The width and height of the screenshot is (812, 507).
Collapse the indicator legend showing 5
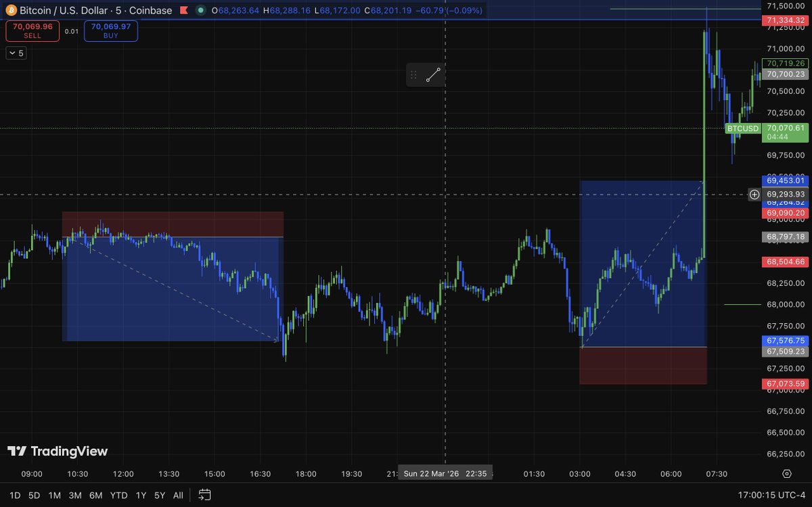(16, 53)
